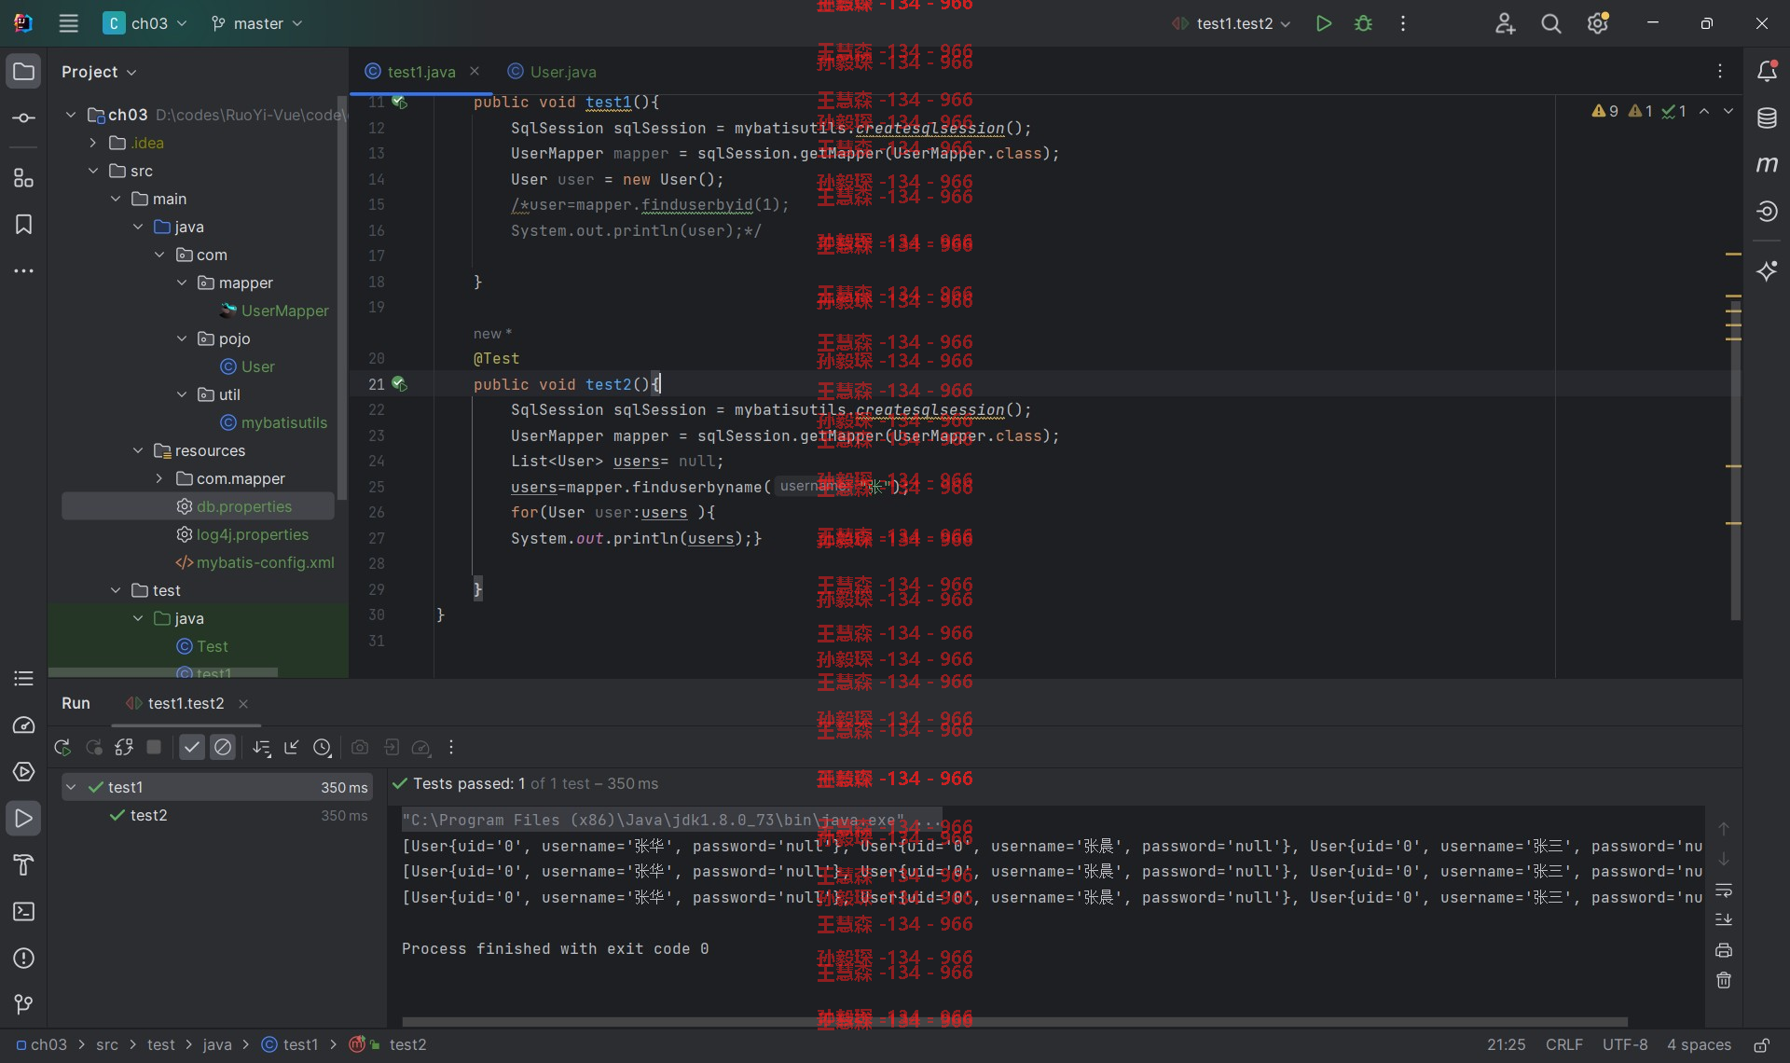This screenshot has height=1063, width=1790.
Task: Stop the running process
Action: (154, 747)
